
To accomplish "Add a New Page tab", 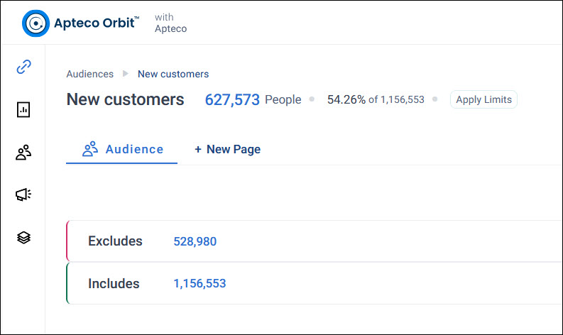I will point(228,149).
